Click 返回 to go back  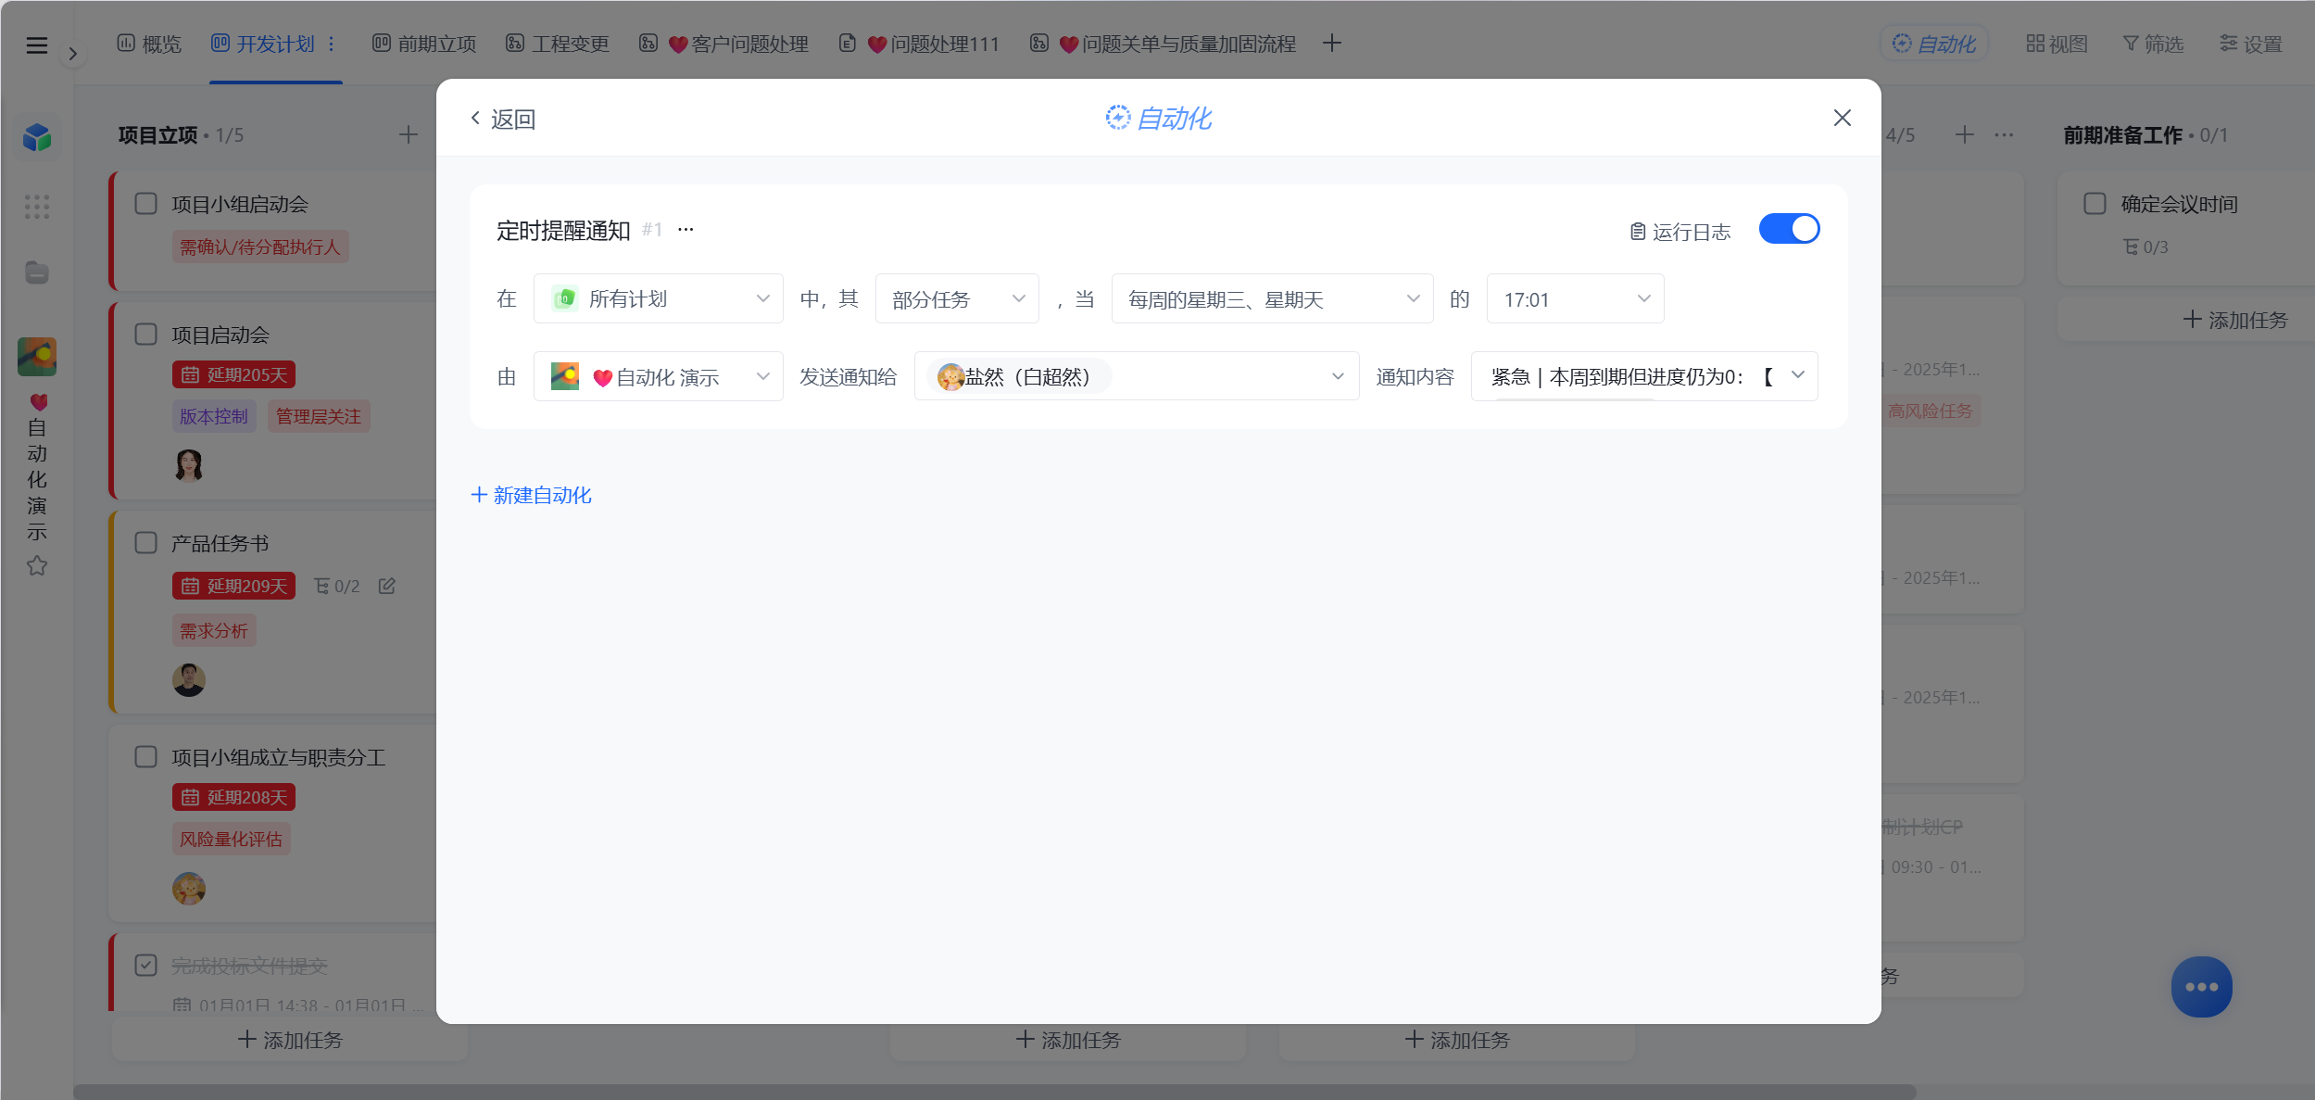point(503,119)
